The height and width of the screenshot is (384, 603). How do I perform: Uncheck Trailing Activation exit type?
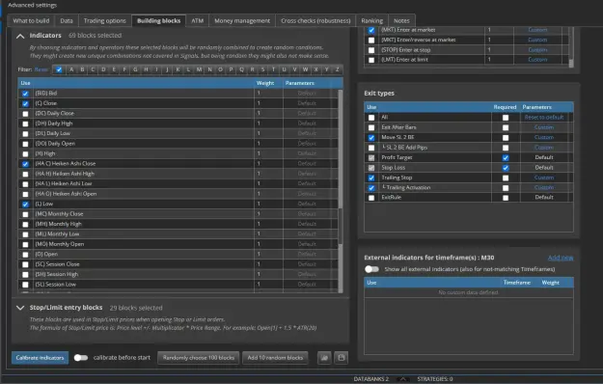pos(371,188)
